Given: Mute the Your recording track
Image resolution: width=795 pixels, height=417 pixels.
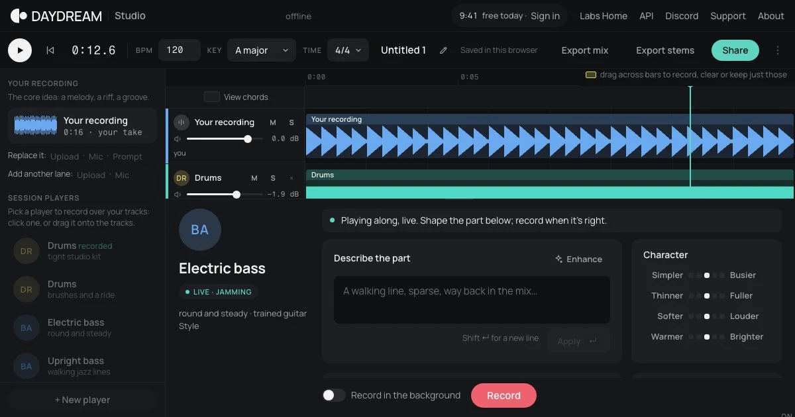Looking at the screenshot, I should [273, 122].
